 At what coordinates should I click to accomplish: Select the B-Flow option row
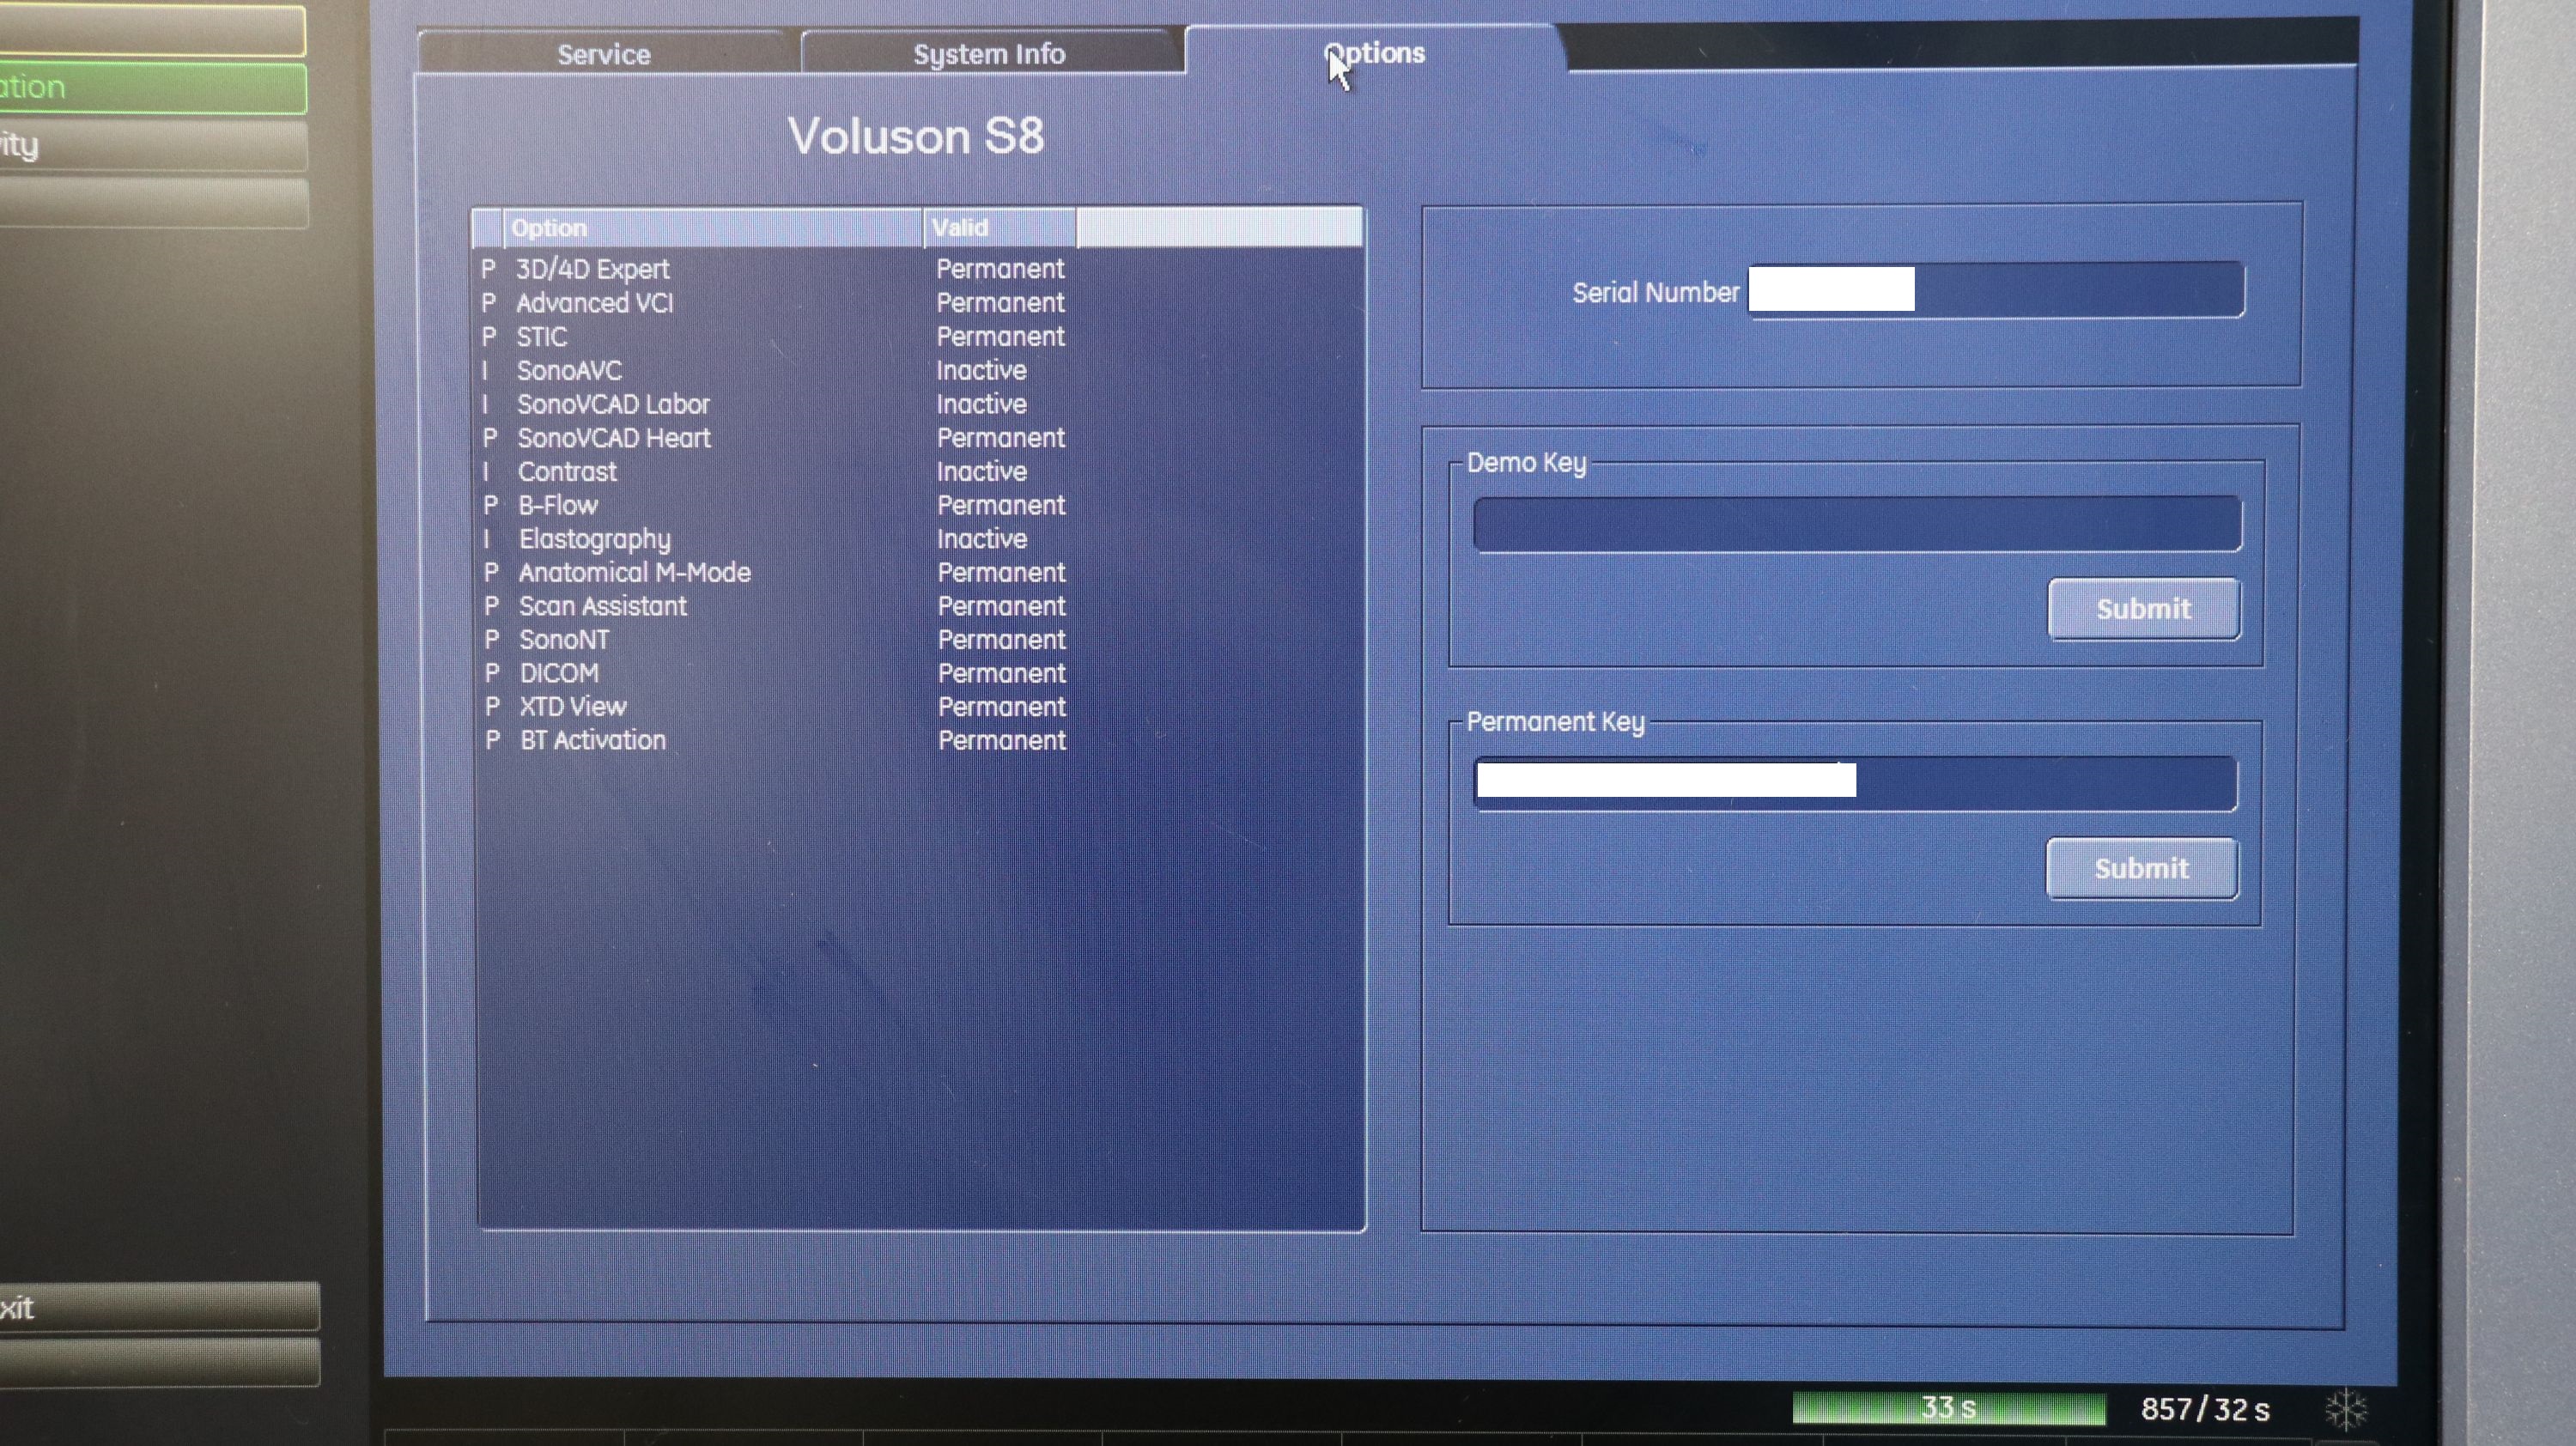pos(920,505)
